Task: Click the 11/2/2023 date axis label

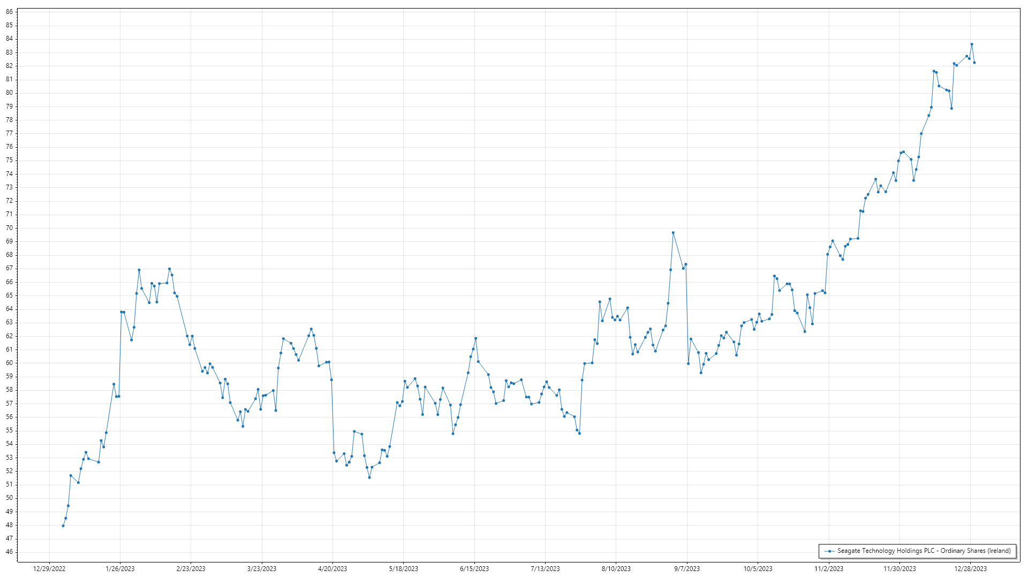Action: point(829,569)
